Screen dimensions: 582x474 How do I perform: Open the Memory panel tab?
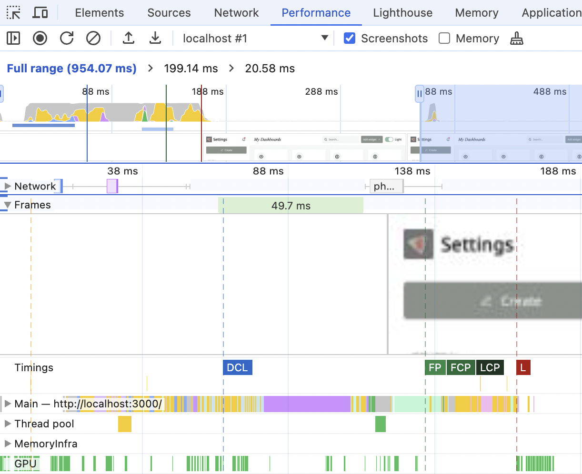click(476, 13)
